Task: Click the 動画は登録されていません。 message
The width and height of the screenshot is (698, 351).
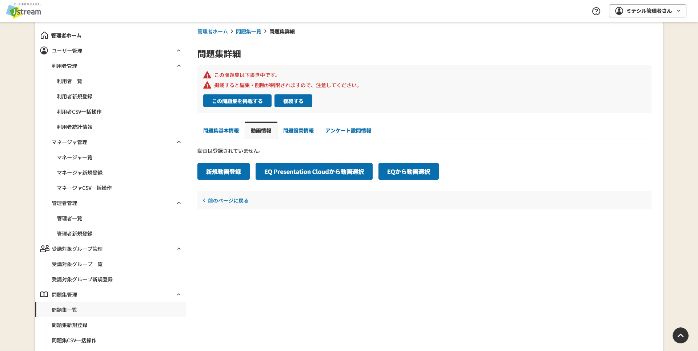Action: coord(229,151)
